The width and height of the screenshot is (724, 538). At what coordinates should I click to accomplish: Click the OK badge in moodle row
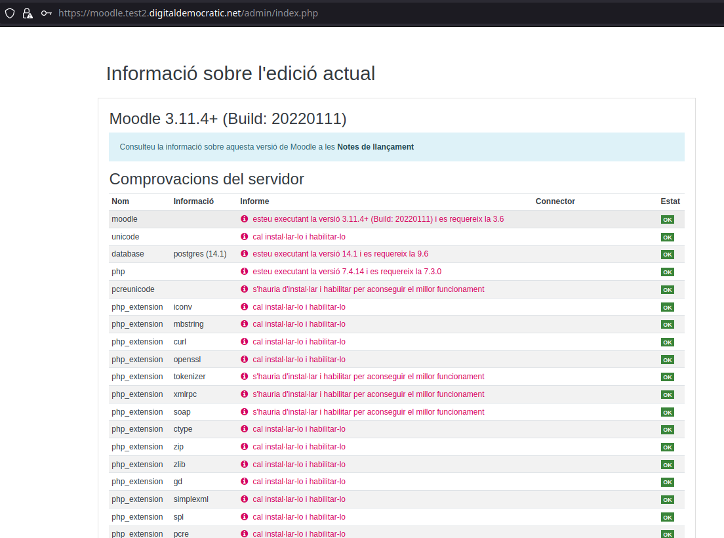[667, 219]
